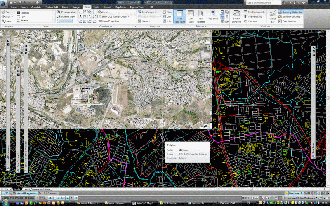Viewport: 330px width, 206px height.
Task: Click Cascade windows
Action: (x=250, y=21)
